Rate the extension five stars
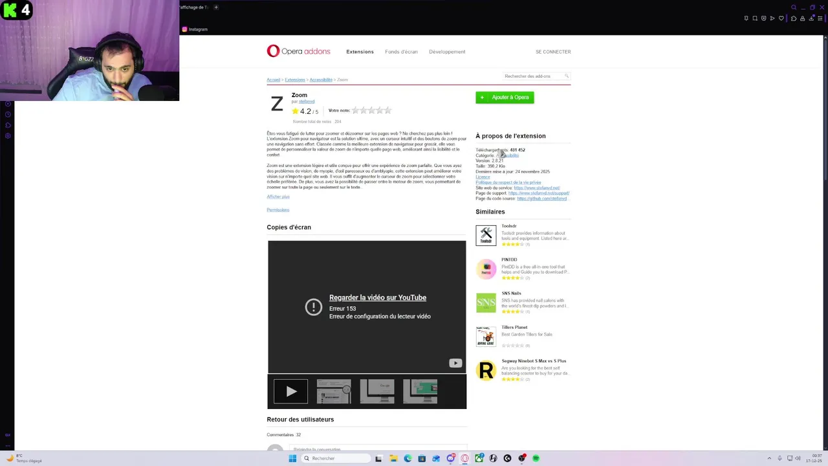 point(388,111)
